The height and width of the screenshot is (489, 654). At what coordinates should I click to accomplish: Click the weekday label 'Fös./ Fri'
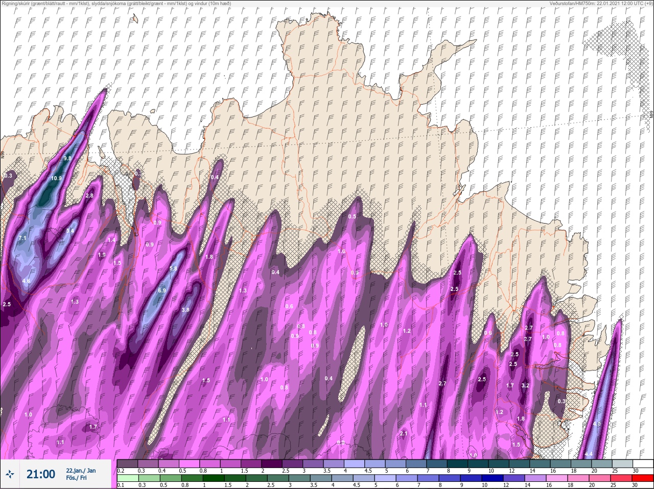(x=77, y=478)
